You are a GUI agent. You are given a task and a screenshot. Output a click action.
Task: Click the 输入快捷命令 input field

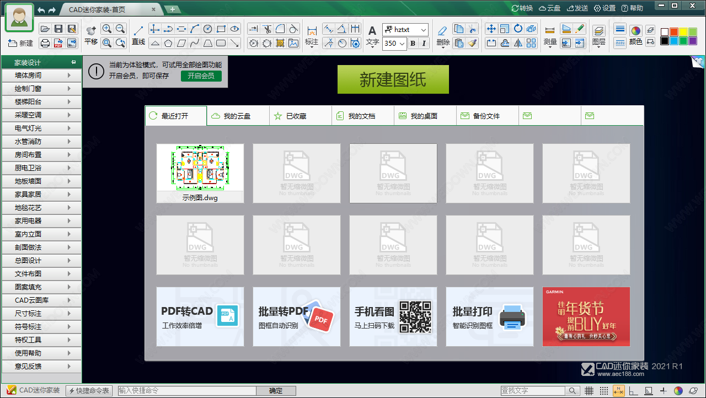pos(186,391)
